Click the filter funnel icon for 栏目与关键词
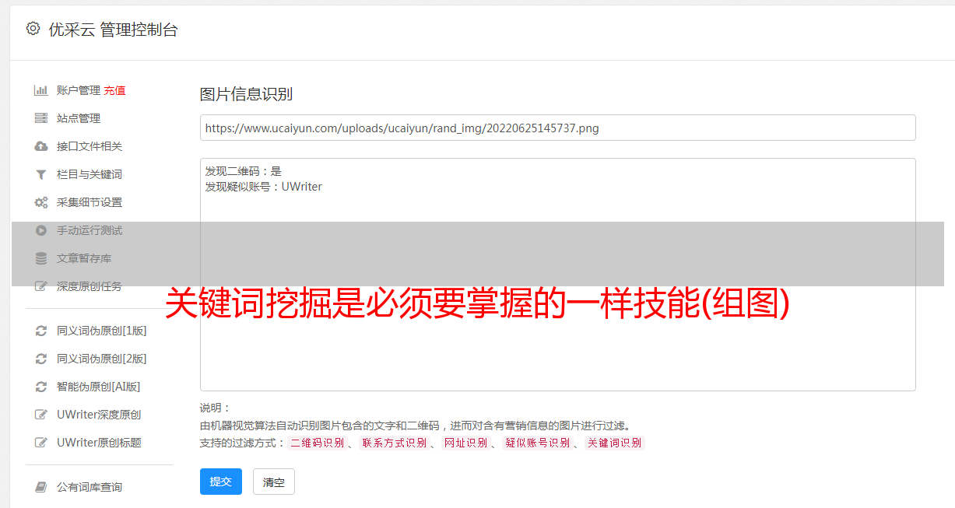This screenshot has width=955, height=508. tap(41, 174)
